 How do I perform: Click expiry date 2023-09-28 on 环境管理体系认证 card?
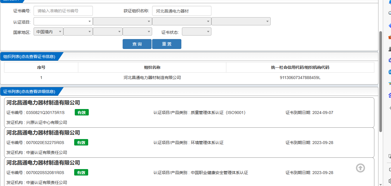pos(323,143)
